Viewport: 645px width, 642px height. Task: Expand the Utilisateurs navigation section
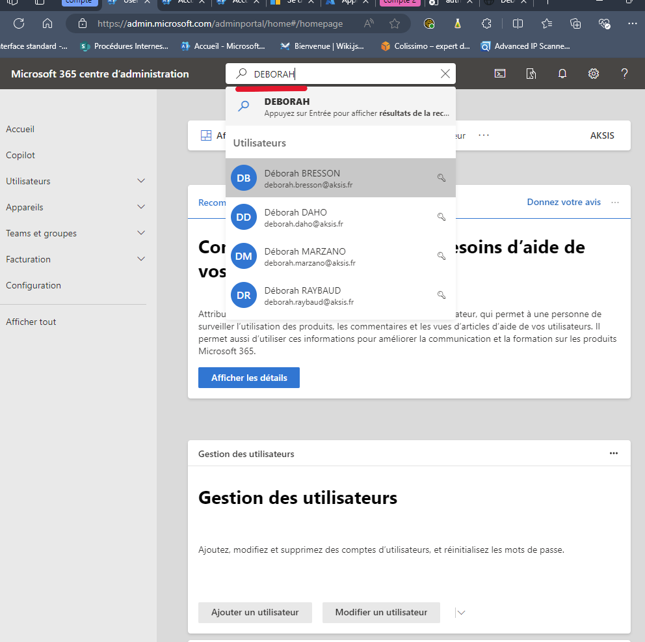141,181
